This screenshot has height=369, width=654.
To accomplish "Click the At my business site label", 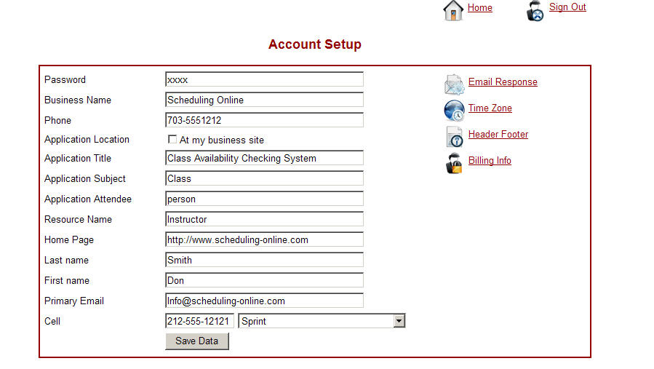I will pyautogui.click(x=221, y=140).
